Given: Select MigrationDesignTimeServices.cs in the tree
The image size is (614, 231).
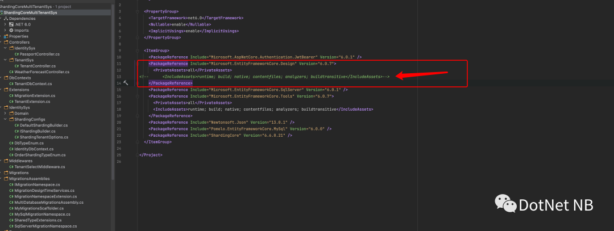Looking at the screenshot, I should point(44,190).
